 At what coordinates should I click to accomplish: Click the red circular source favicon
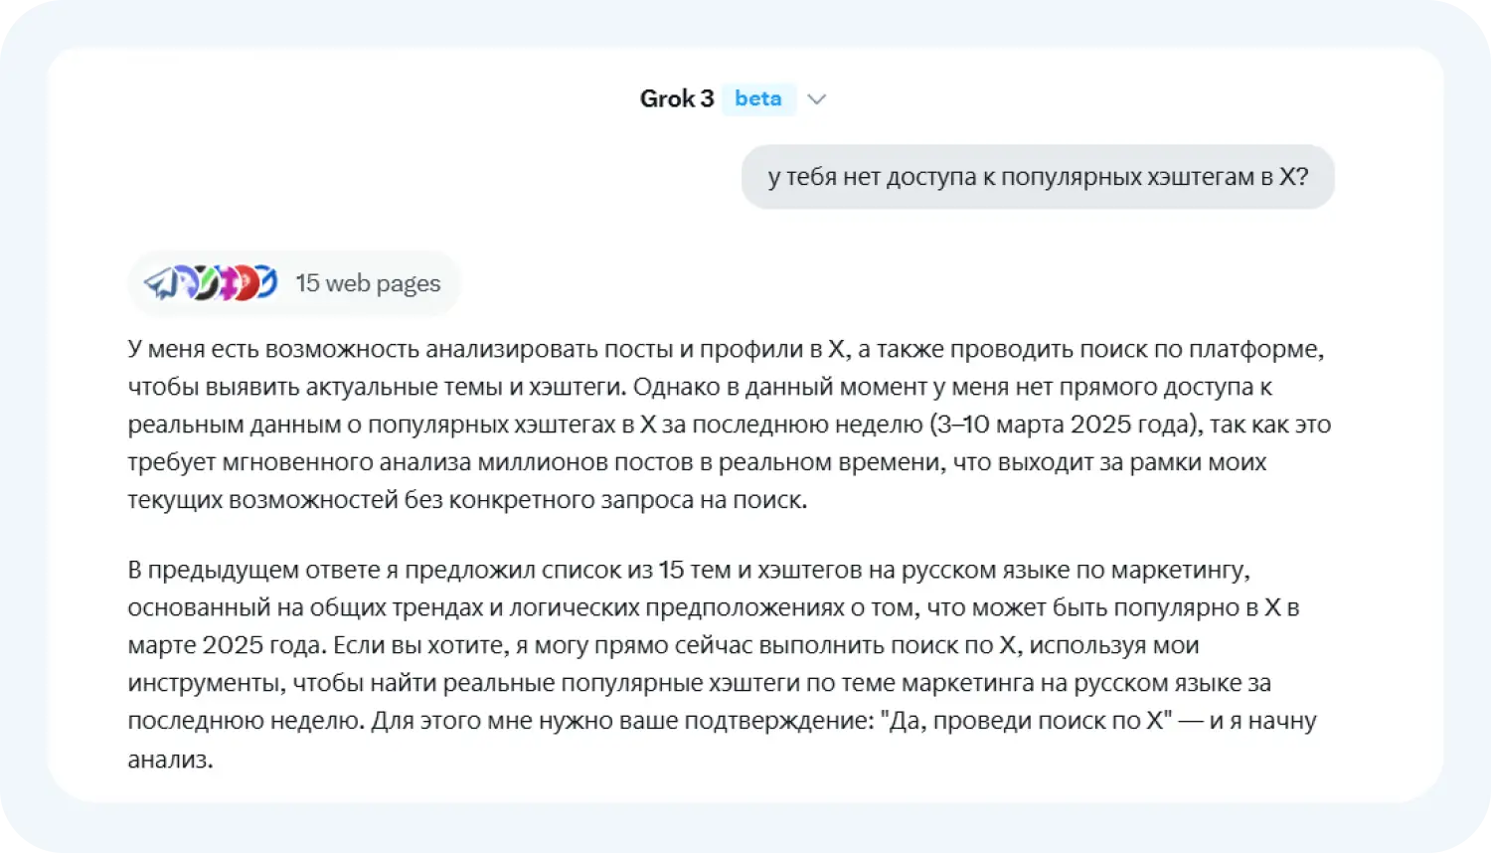[x=247, y=281]
